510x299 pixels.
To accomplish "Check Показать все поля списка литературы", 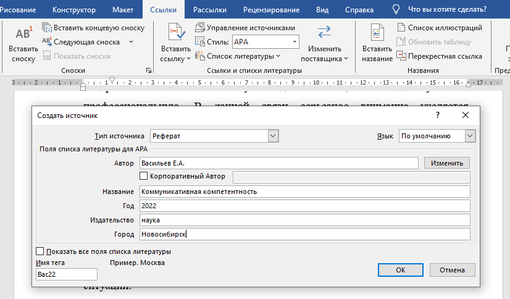I will pyautogui.click(x=40, y=251).
